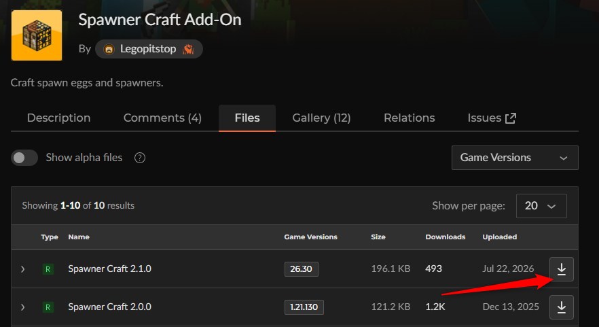Open the Issues tab
The image size is (599, 327).
point(492,118)
